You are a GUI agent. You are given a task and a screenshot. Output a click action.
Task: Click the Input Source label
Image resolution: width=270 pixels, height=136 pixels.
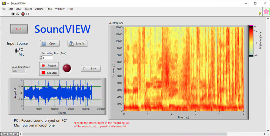tap(17, 43)
